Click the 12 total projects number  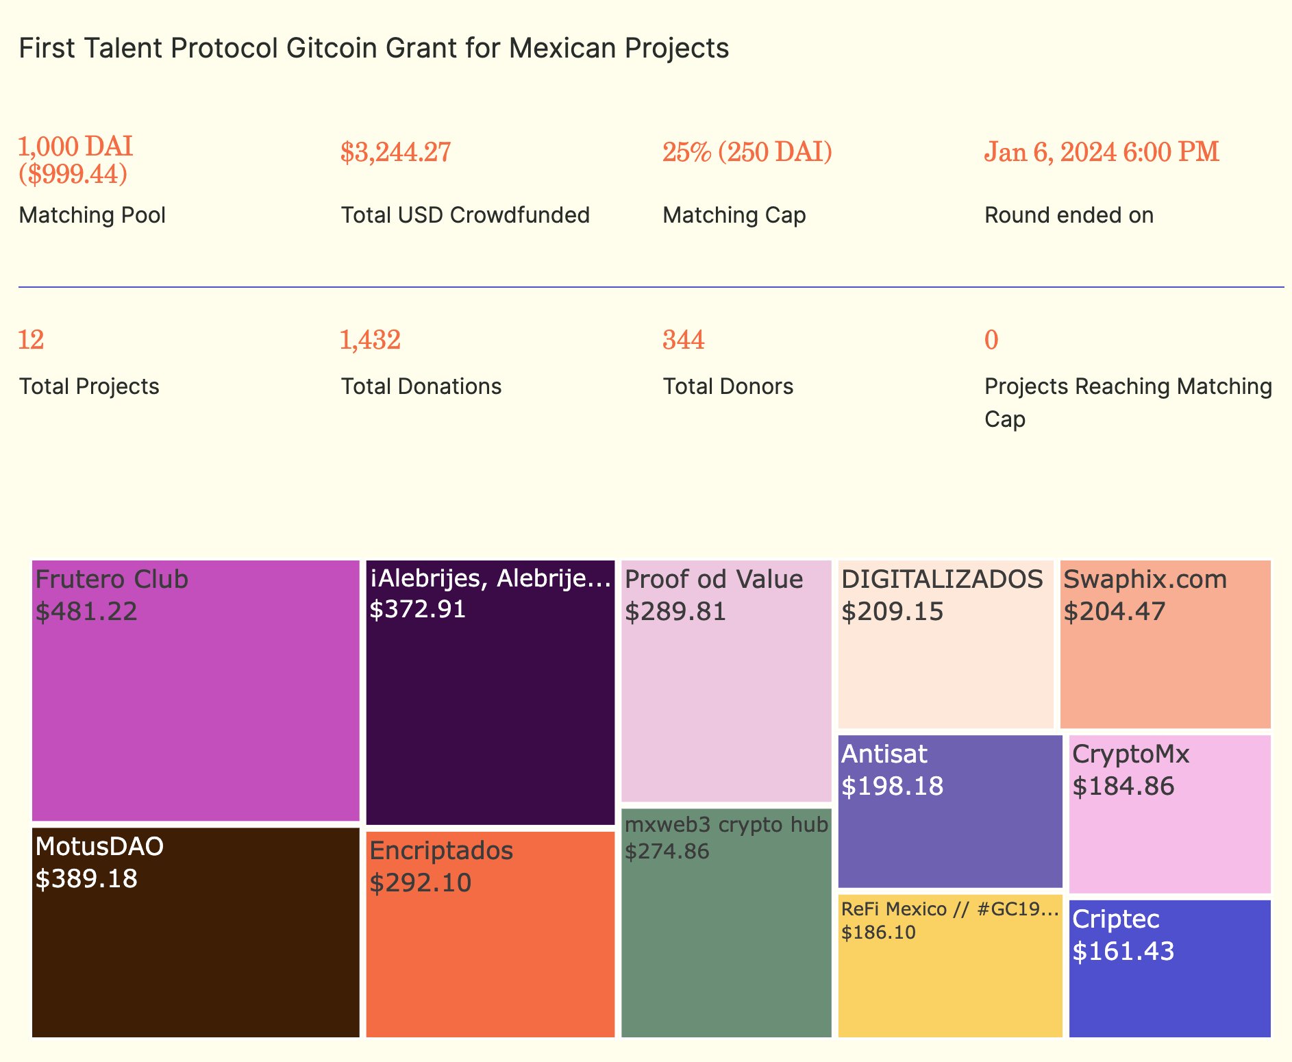pos(31,340)
